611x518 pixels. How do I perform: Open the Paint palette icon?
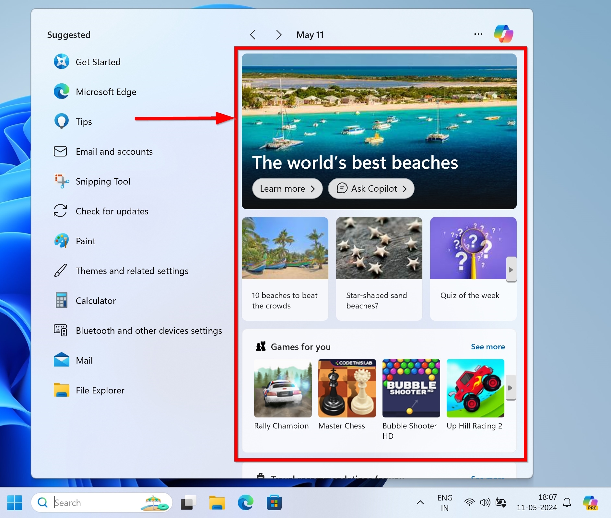point(61,241)
